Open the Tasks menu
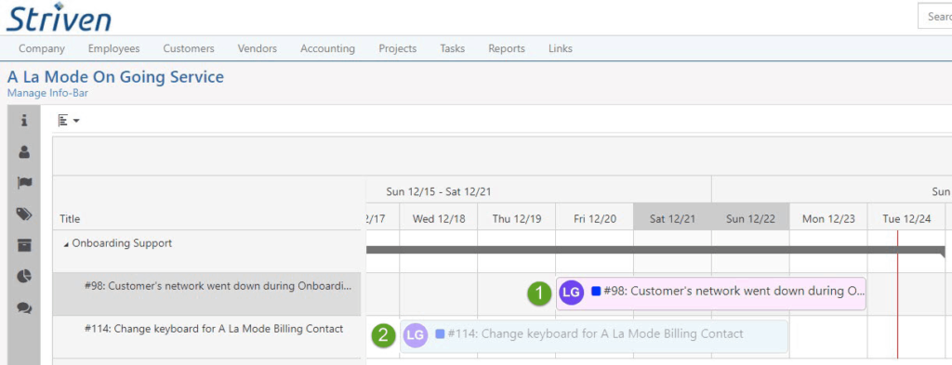 (453, 48)
